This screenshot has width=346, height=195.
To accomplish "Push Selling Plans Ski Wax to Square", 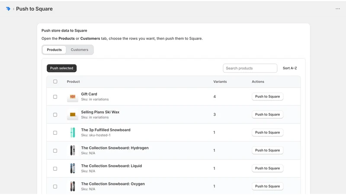I will pos(267,114).
